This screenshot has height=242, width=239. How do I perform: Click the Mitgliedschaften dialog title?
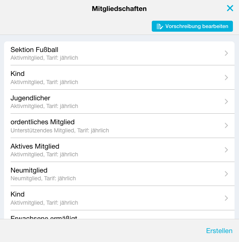[x=119, y=9]
